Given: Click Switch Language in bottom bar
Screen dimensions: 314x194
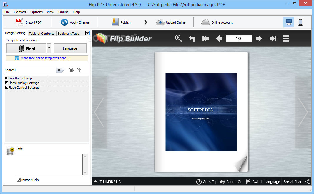Looking at the screenshot, I should [x=263, y=182].
